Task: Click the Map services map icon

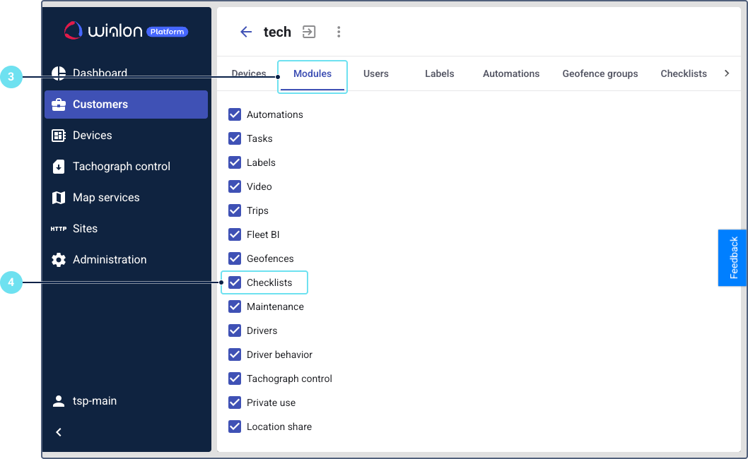Action: click(59, 198)
